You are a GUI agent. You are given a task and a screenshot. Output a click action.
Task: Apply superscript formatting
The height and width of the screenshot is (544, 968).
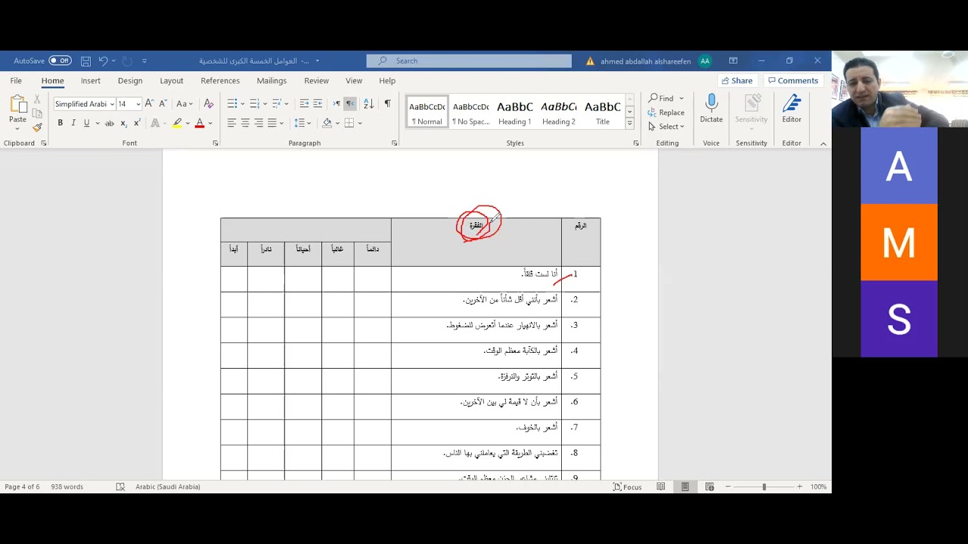pyautogui.click(x=137, y=123)
